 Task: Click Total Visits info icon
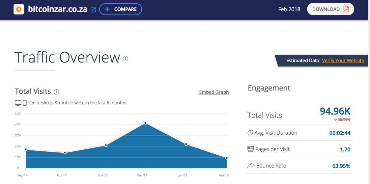pos(56,92)
